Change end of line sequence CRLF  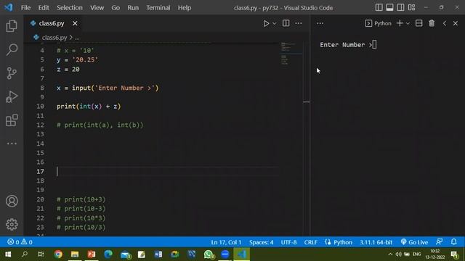pyautogui.click(x=310, y=242)
